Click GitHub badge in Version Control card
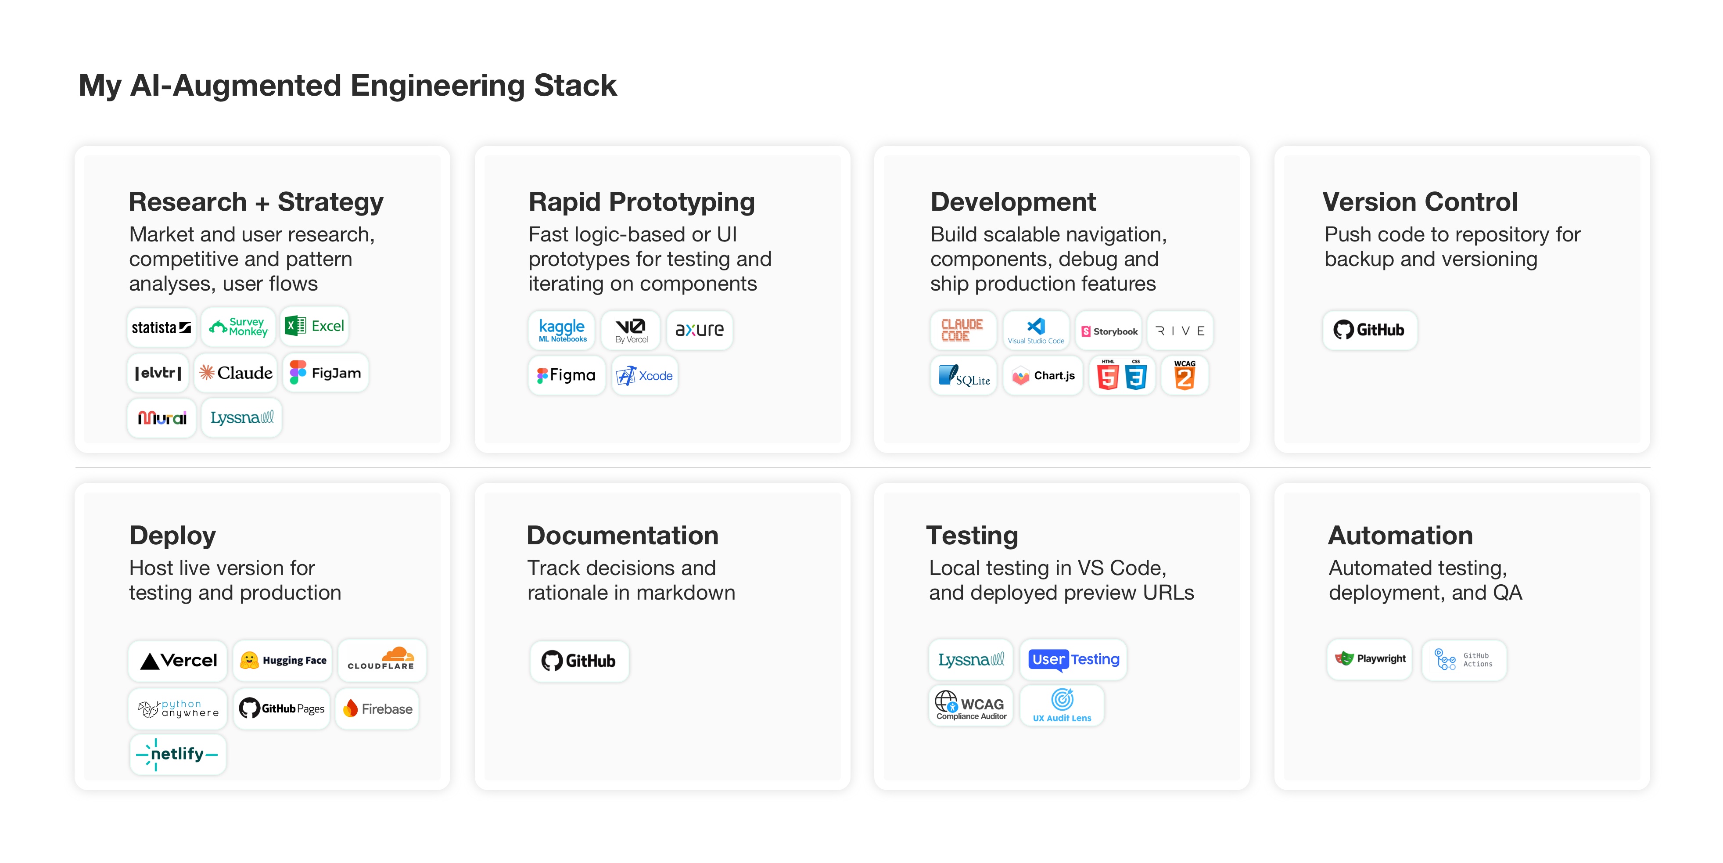This screenshot has width=1723, height=863. click(x=1369, y=330)
